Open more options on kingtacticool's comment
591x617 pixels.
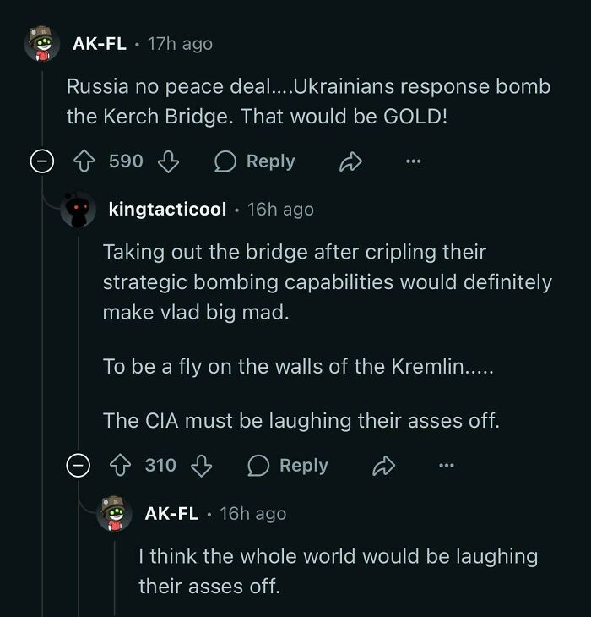[446, 465]
